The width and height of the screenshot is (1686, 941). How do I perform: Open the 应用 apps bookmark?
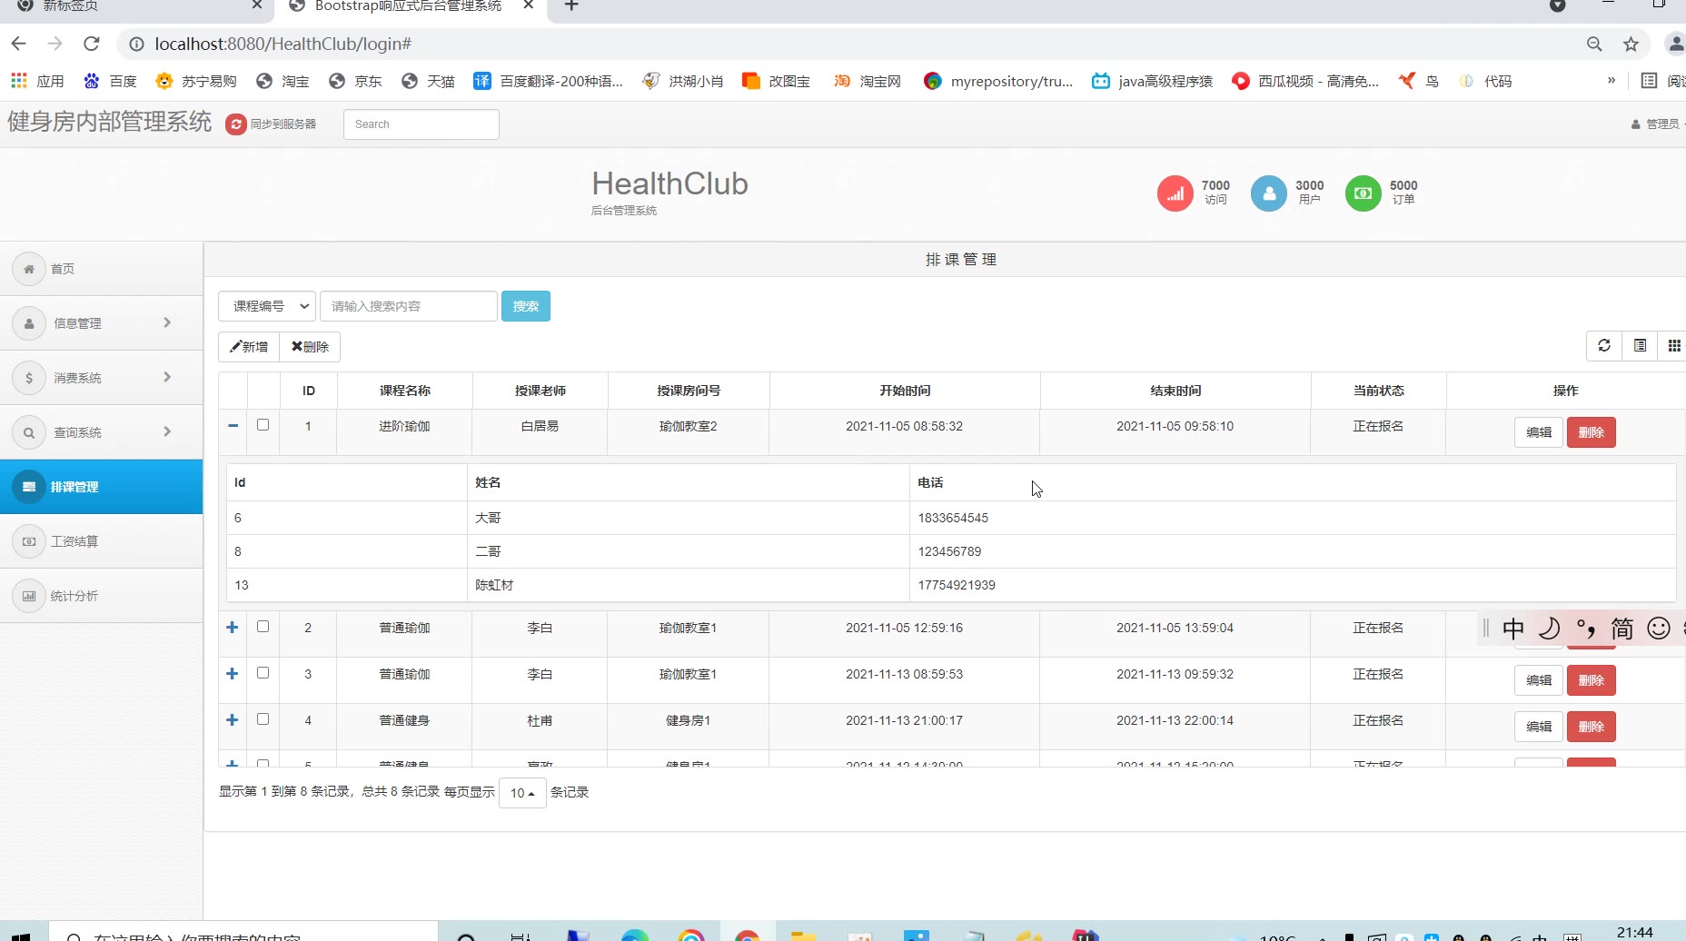(x=37, y=81)
